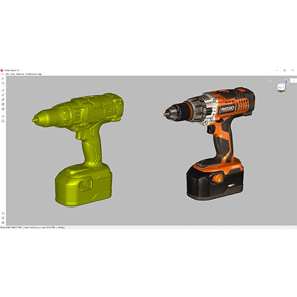
Task: Select the Eraser tool icon
Action: coord(3,100)
